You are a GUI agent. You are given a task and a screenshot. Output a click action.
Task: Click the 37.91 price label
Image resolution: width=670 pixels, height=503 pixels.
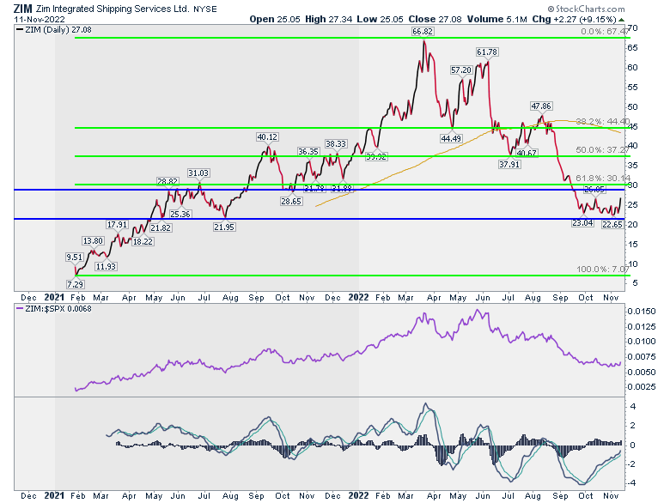coord(509,164)
